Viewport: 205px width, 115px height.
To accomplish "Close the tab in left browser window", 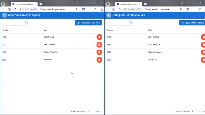I will point(36,4).
